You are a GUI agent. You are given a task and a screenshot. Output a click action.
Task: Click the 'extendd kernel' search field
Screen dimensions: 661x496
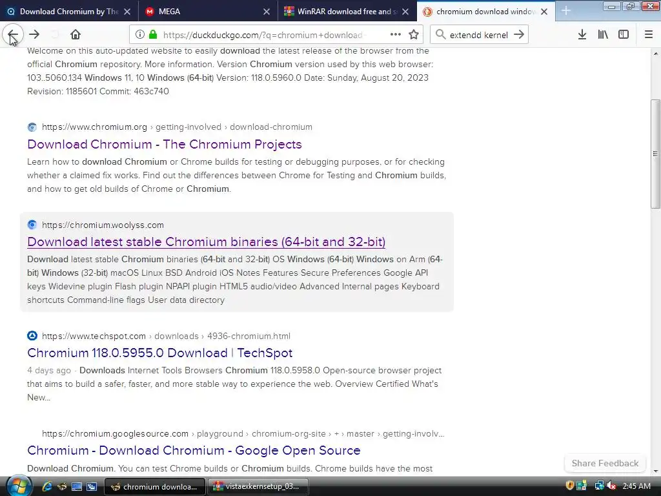point(478,35)
